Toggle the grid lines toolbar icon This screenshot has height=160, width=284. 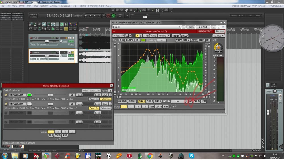click(57, 24)
